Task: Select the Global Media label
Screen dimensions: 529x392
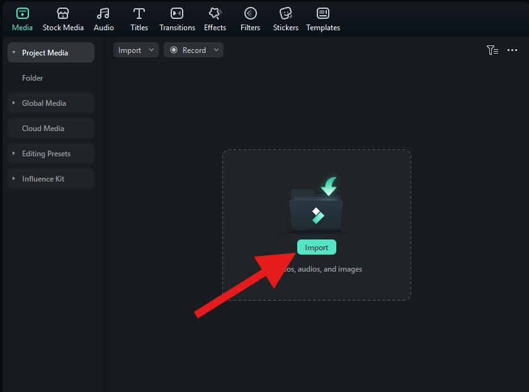Action: click(44, 103)
